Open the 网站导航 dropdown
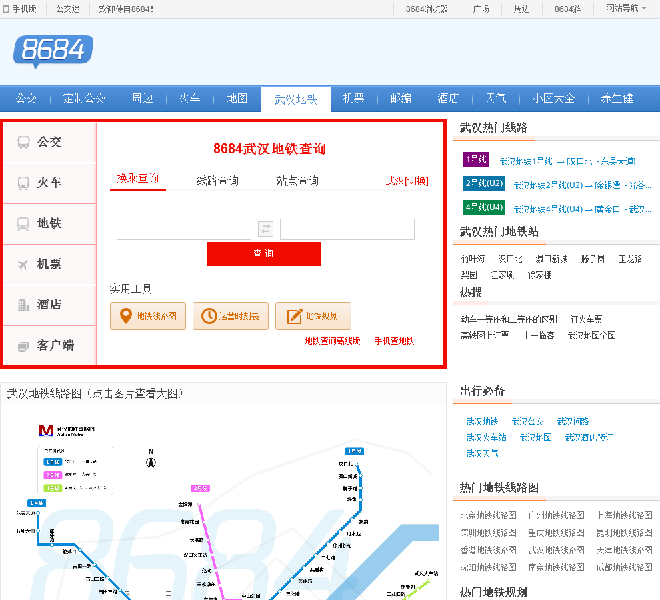Image resolution: width=660 pixels, height=600 pixels. pyautogui.click(x=626, y=9)
